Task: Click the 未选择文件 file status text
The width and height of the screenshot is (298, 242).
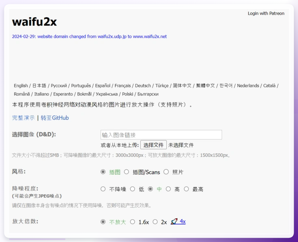Action: [181, 145]
